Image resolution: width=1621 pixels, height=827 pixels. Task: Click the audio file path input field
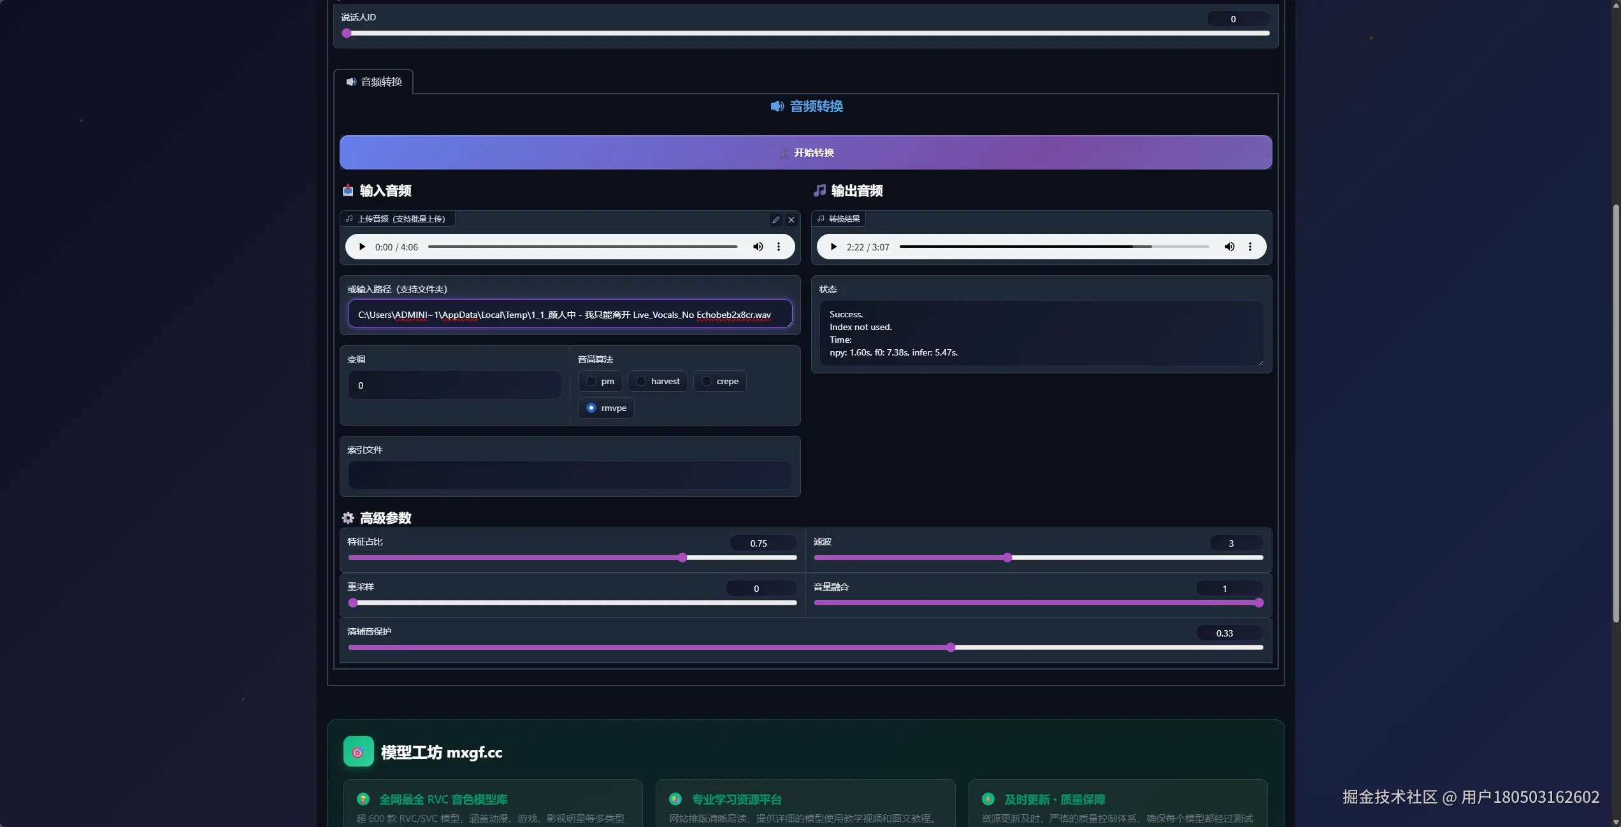pyautogui.click(x=570, y=315)
